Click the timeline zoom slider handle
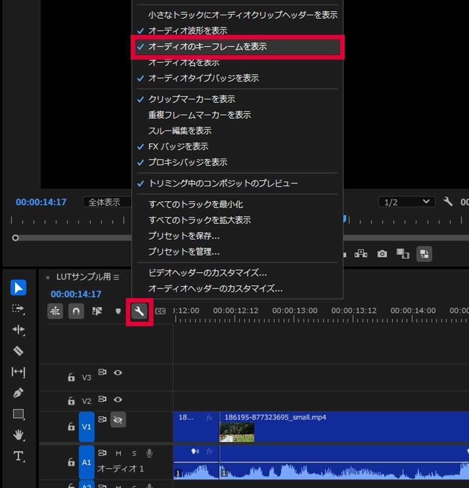 pos(15,238)
